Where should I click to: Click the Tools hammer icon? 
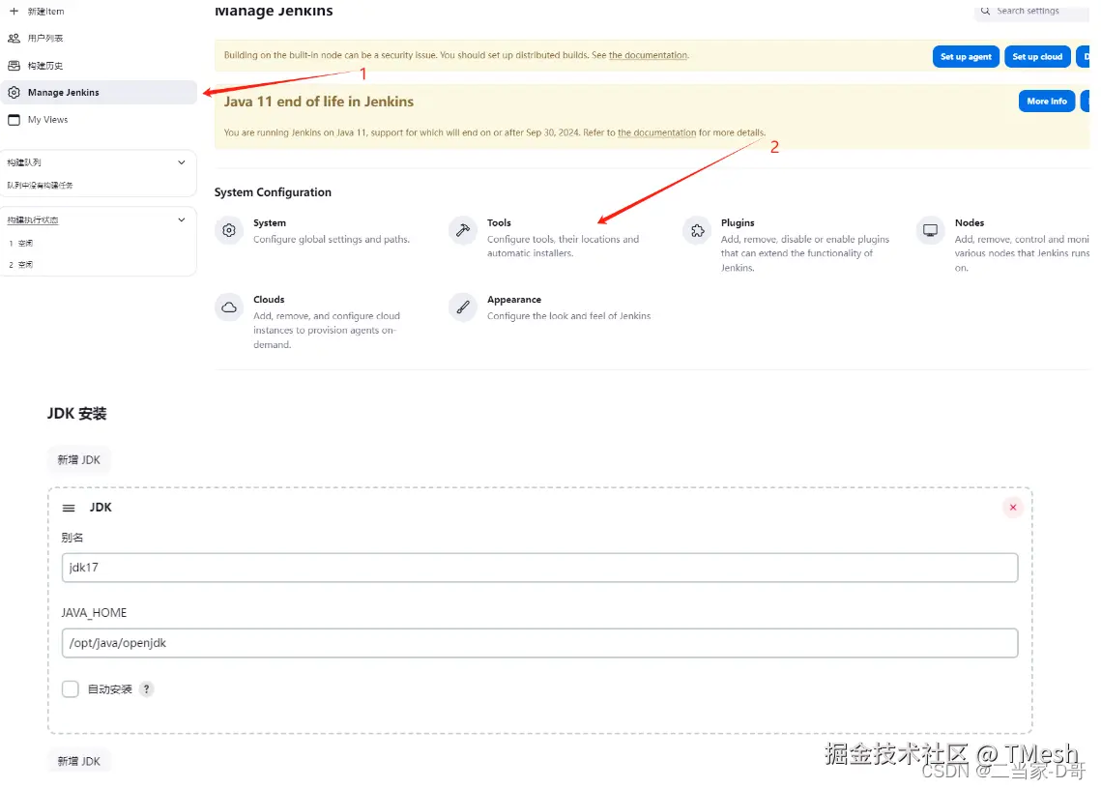463,230
